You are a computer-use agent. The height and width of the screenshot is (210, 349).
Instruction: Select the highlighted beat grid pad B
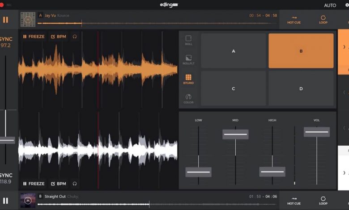tap(301, 51)
